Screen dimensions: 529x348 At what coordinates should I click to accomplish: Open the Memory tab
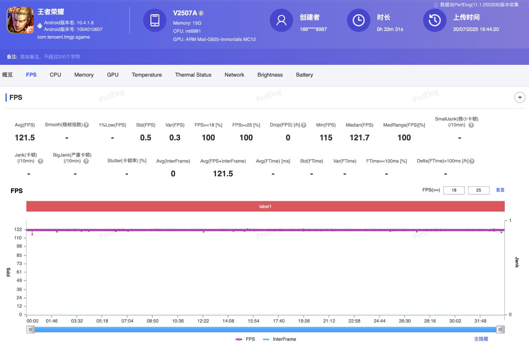click(x=84, y=75)
